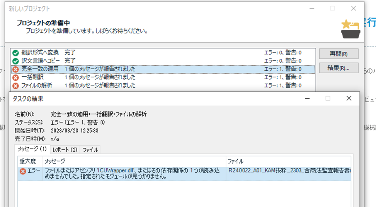
Task: Switch to the ファイル tab
Action: (90, 149)
